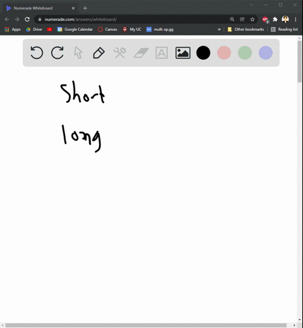This screenshot has height=328, width=303.
Task: Open the Apps bookmark
Action: tap(13, 30)
